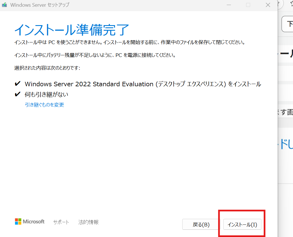The image size is (293, 237).
Task: Open the 法的情報 link
Action: tap(88, 222)
